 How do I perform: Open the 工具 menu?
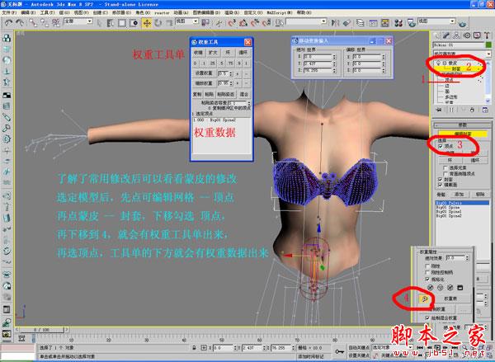pyautogui.click(x=47, y=12)
